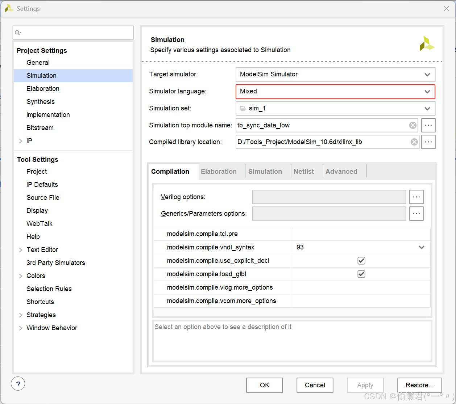Viewport: 456px width, 404px height.
Task: Click the Apply button
Action: pos(365,385)
